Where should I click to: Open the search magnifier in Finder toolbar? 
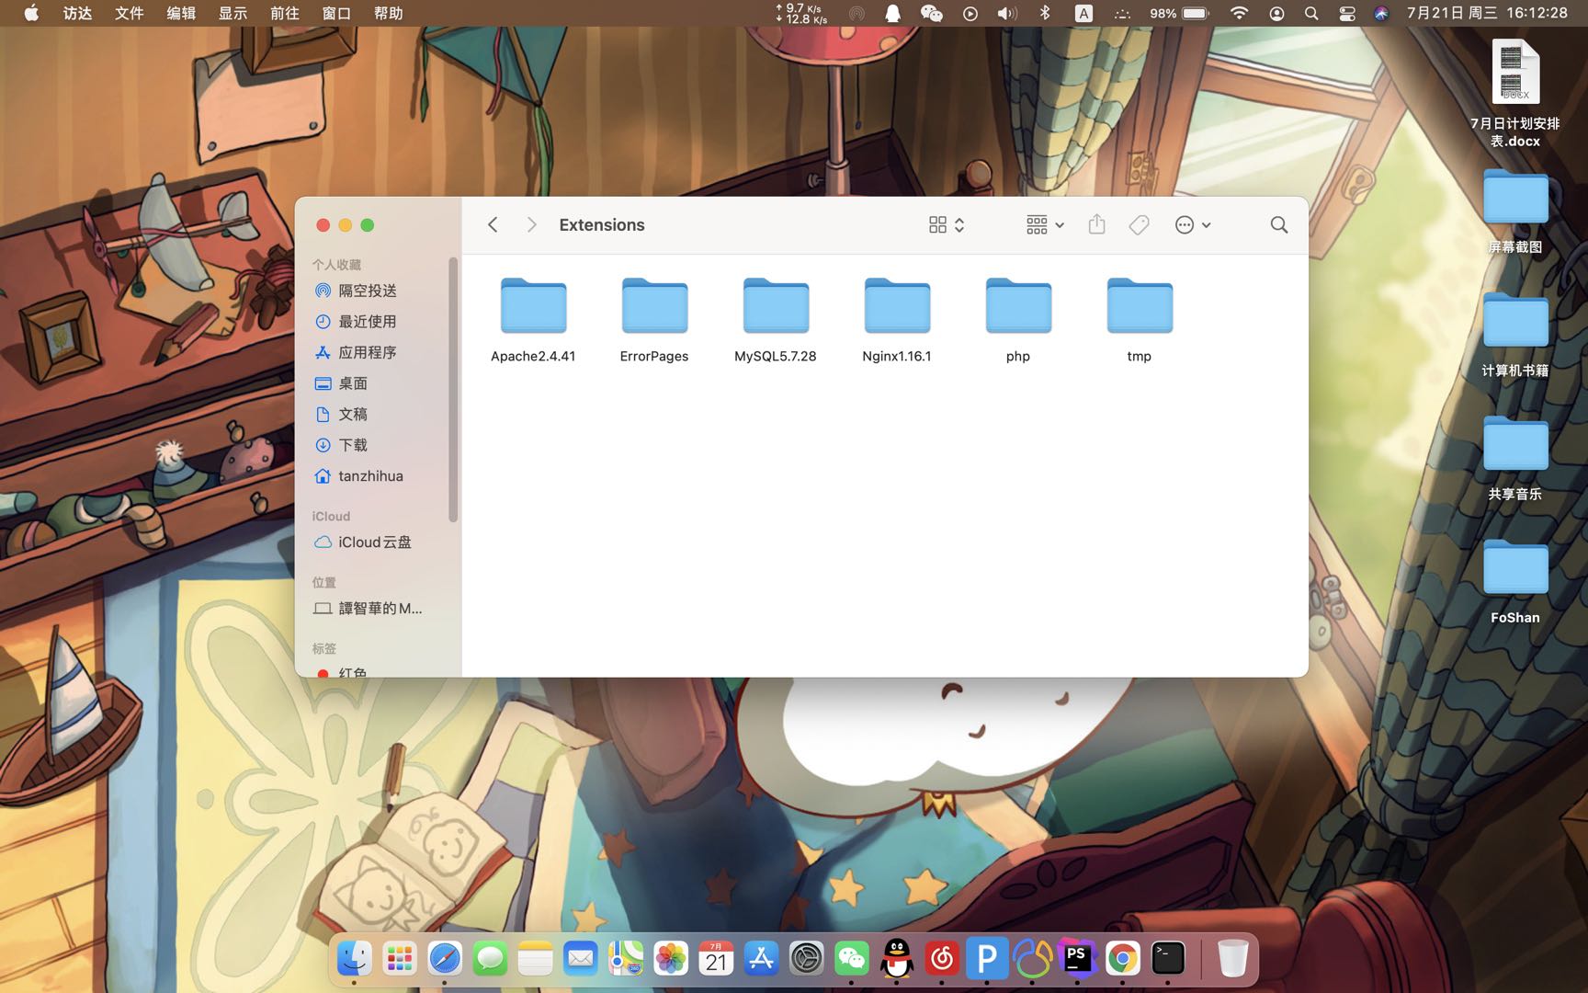[1278, 224]
